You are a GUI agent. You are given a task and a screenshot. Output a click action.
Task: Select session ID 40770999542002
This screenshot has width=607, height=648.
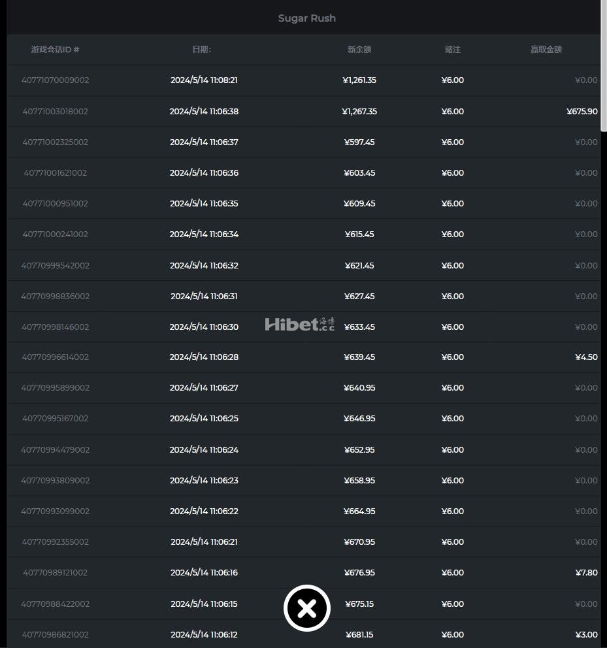[x=56, y=265]
